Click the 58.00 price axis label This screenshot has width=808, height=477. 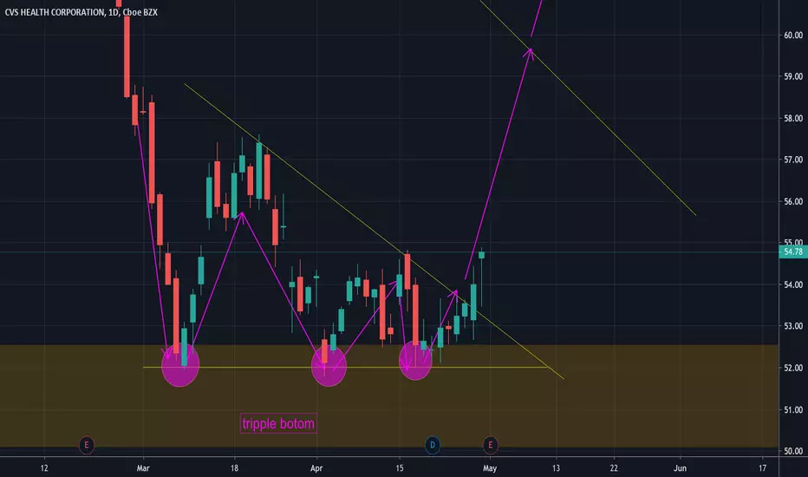[x=793, y=118]
